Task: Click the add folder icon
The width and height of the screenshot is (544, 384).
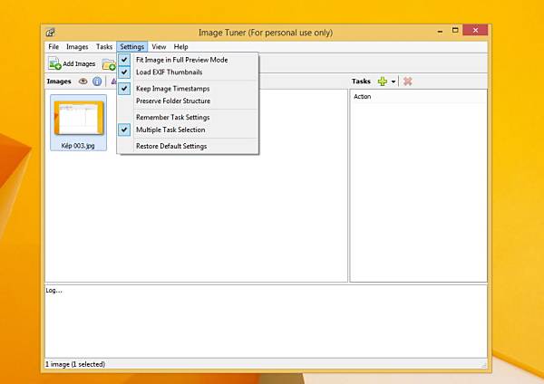Action: (109, 64)
